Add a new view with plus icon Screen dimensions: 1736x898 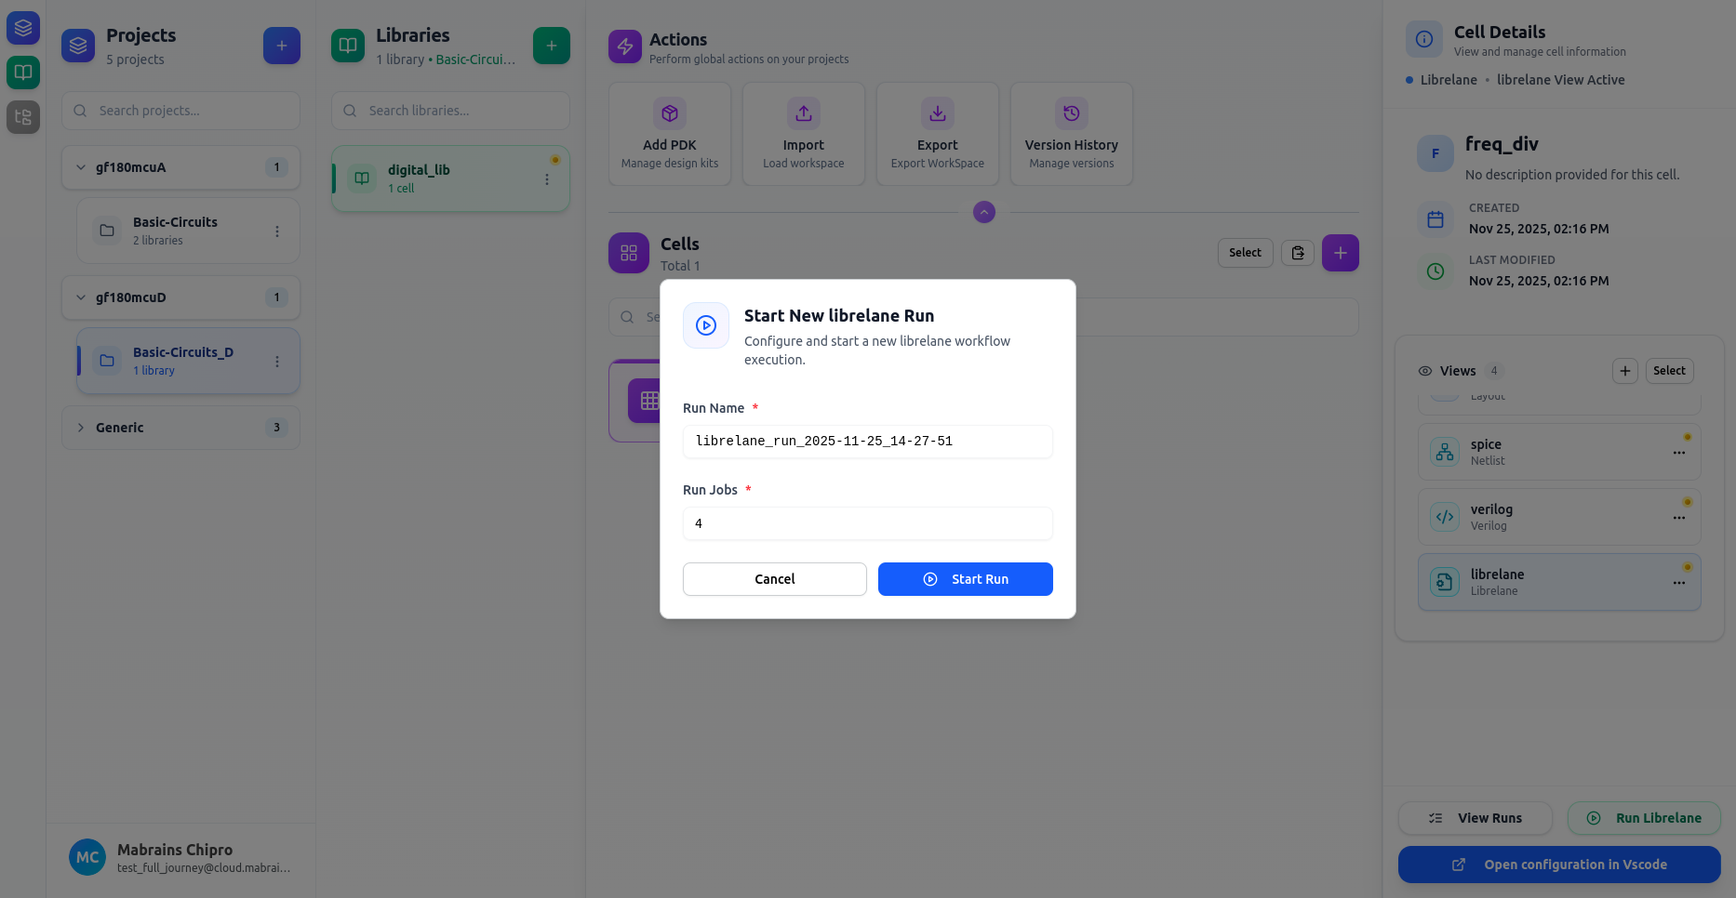pyautogui.click(x=1624, y=371)
